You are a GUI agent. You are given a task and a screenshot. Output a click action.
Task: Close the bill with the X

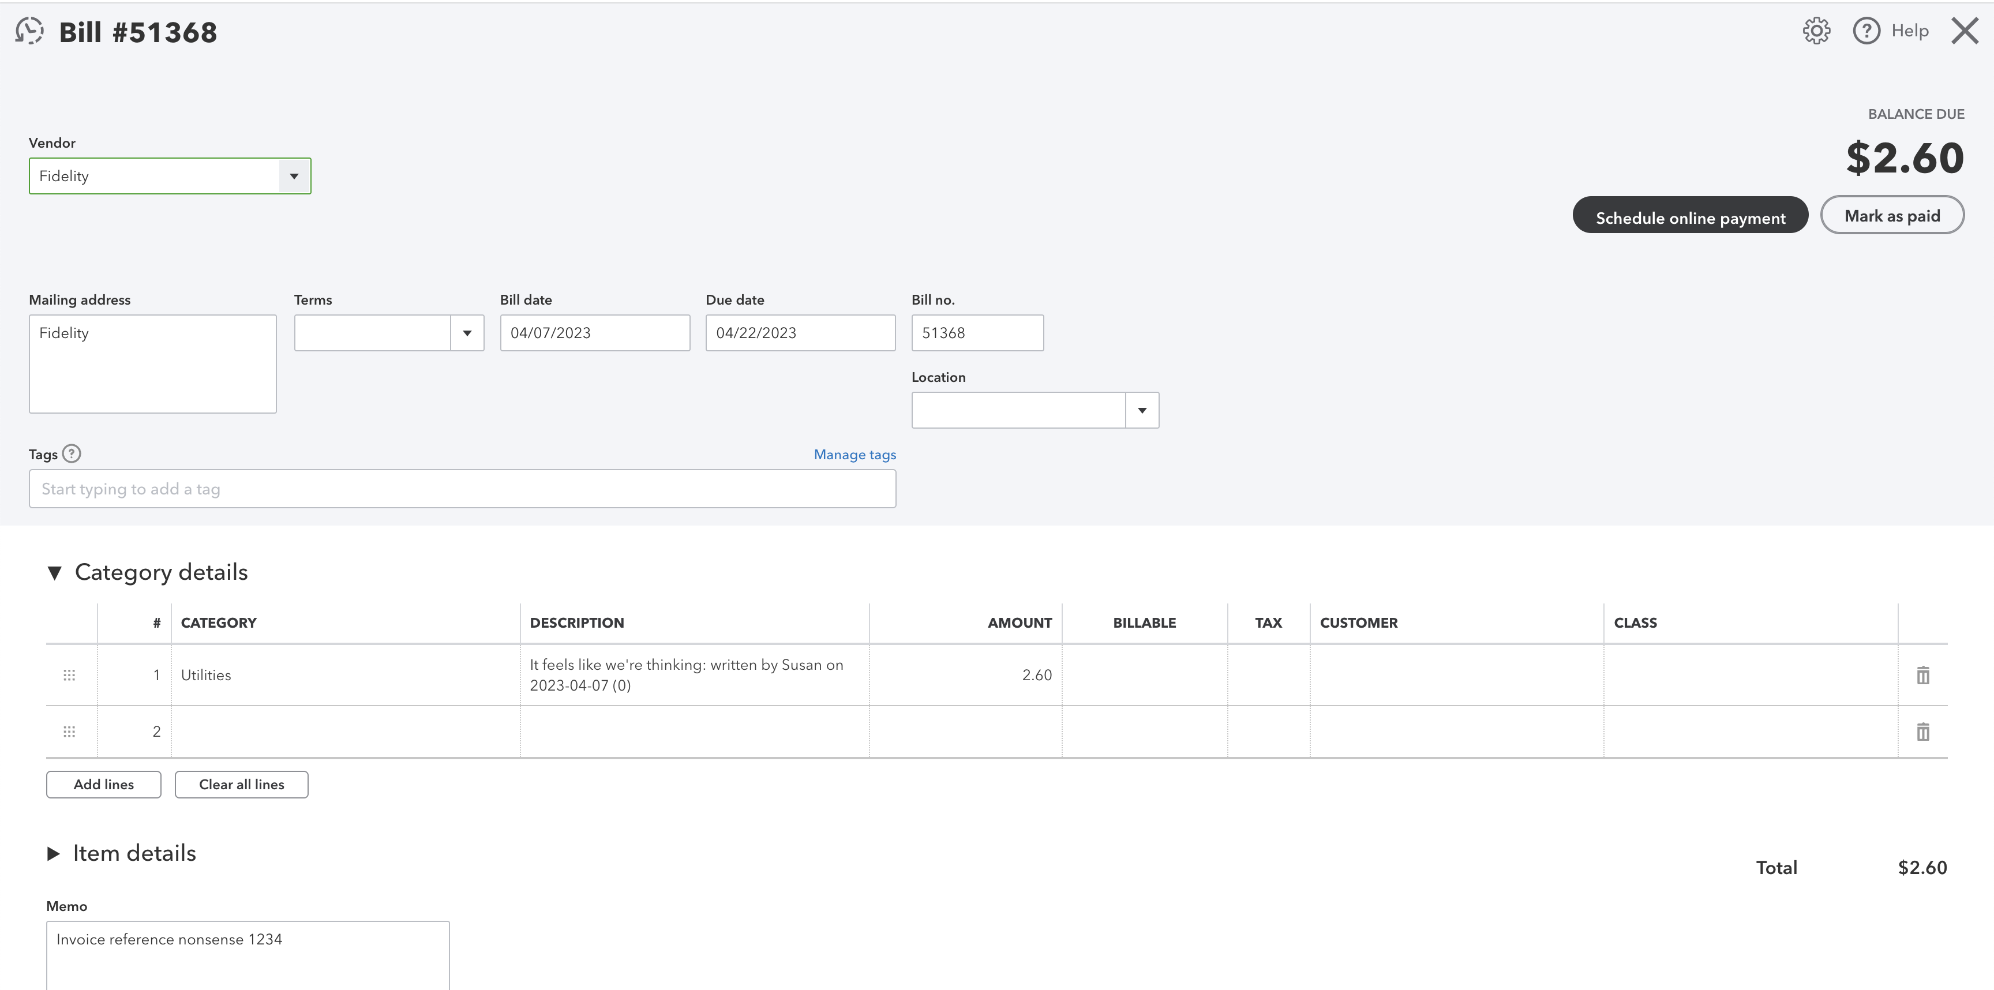click(x=1965, y=31)
